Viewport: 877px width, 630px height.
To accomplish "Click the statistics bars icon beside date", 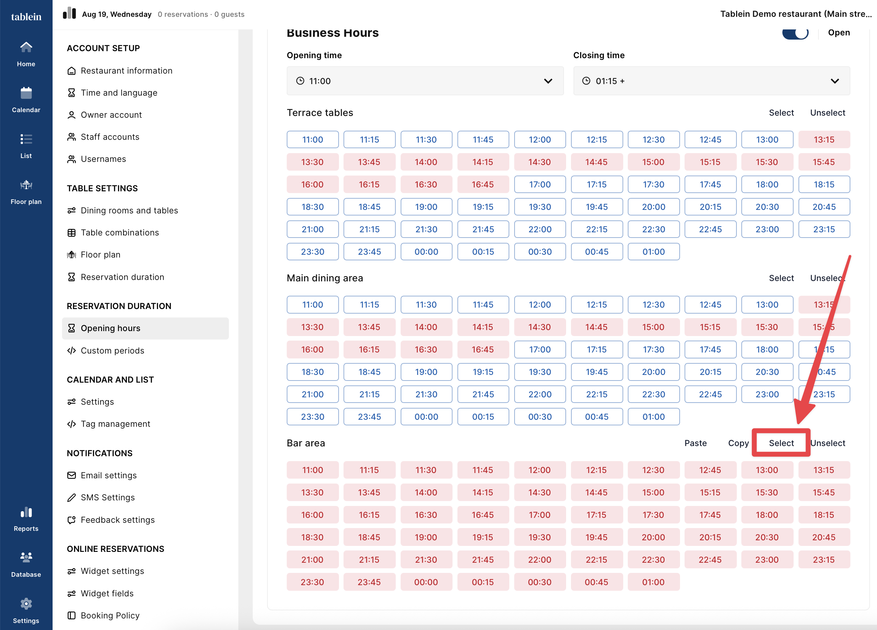I will pyautogui.click(x=69, y=13).
